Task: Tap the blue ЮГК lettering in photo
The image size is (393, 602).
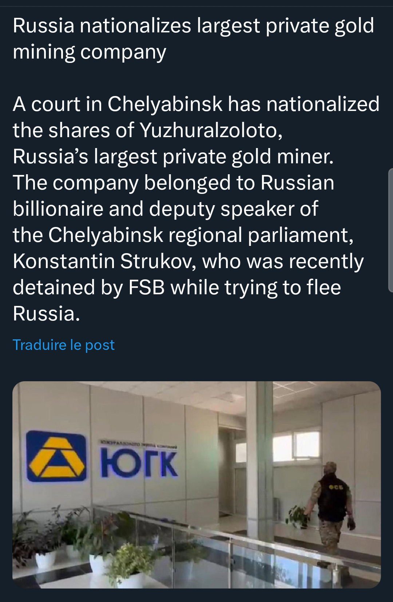Action: click(137, 463)
